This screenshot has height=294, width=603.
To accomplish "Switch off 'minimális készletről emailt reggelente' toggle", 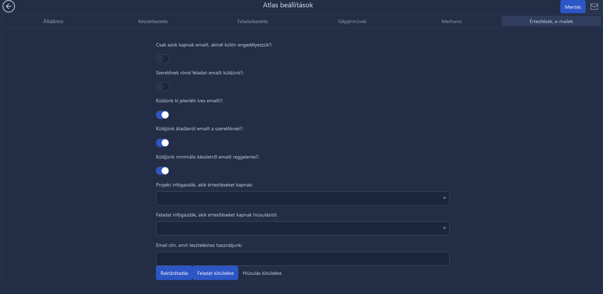I will (x=163, y=171).
